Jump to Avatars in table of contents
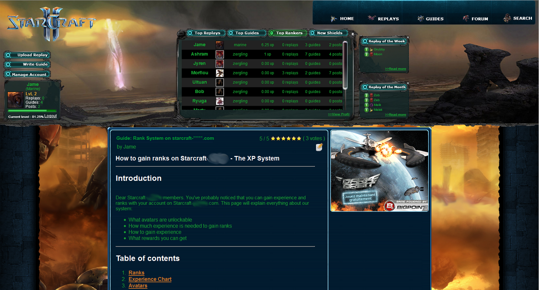This screenshot has width=539, height=290. [x=138, y=286]
